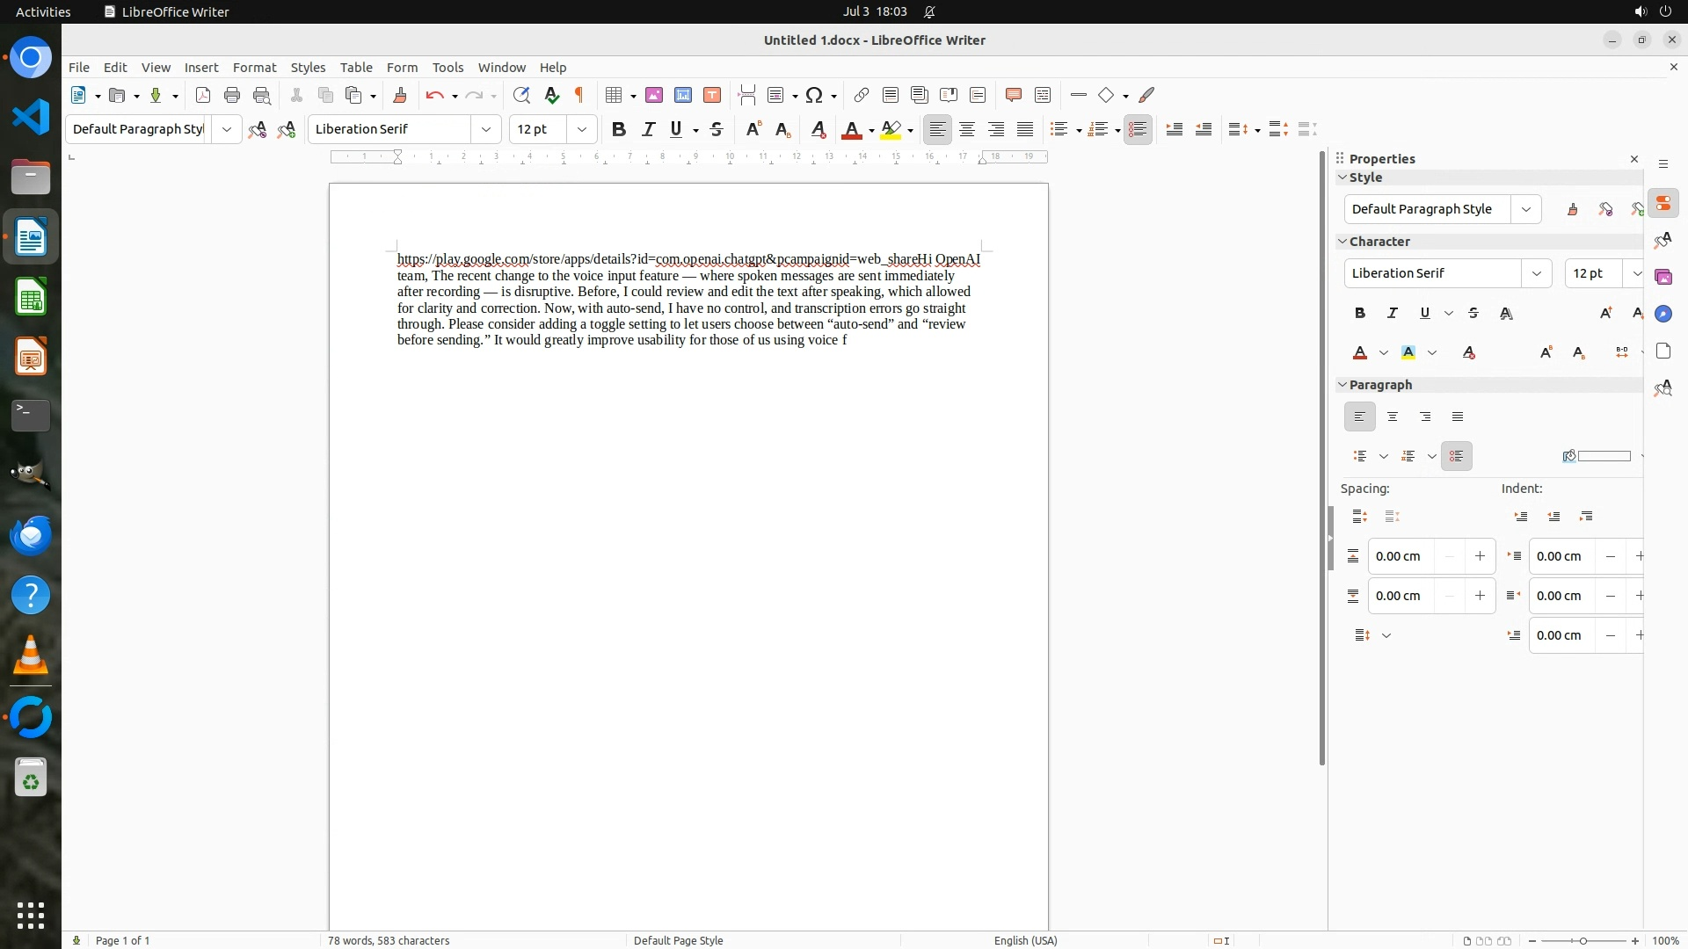Click the zoom slider in status bar
Viewport: 1688px width, 949px height.
click(1582, 940)
